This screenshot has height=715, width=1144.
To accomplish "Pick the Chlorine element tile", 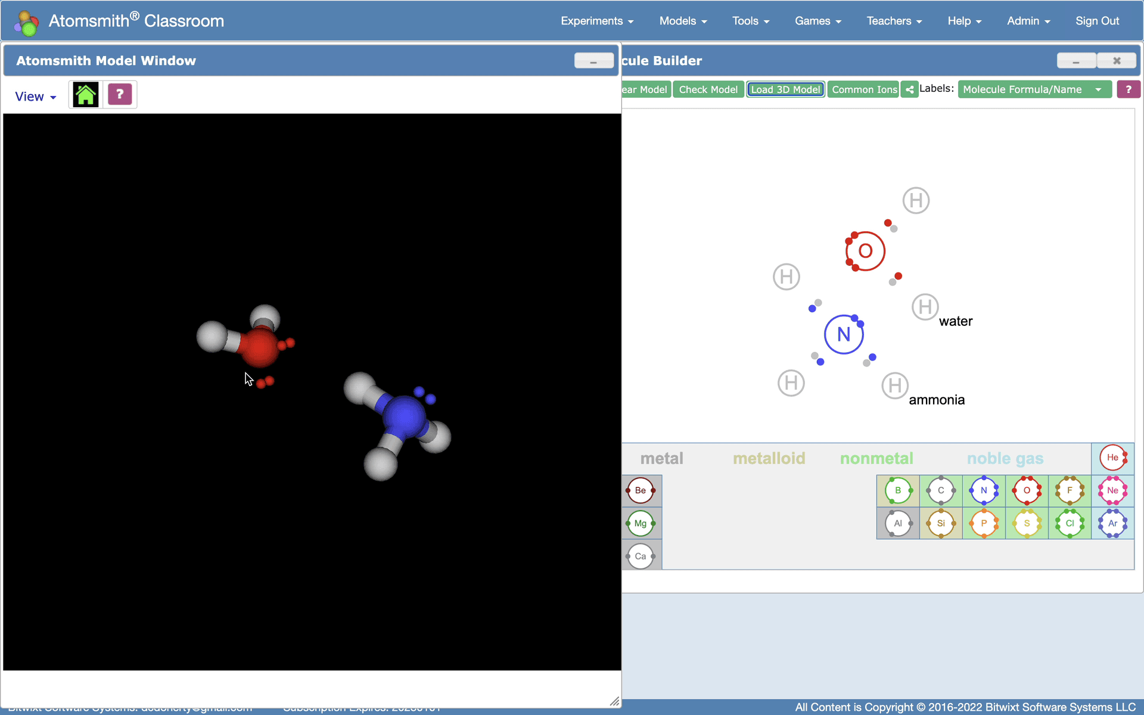I will (x=1070, y=523).
